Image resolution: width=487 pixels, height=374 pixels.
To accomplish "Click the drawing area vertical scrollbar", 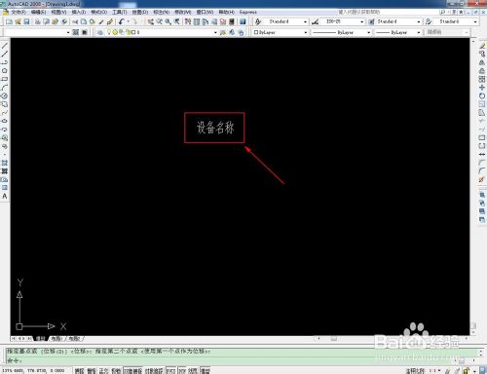I will click(473, 187).
